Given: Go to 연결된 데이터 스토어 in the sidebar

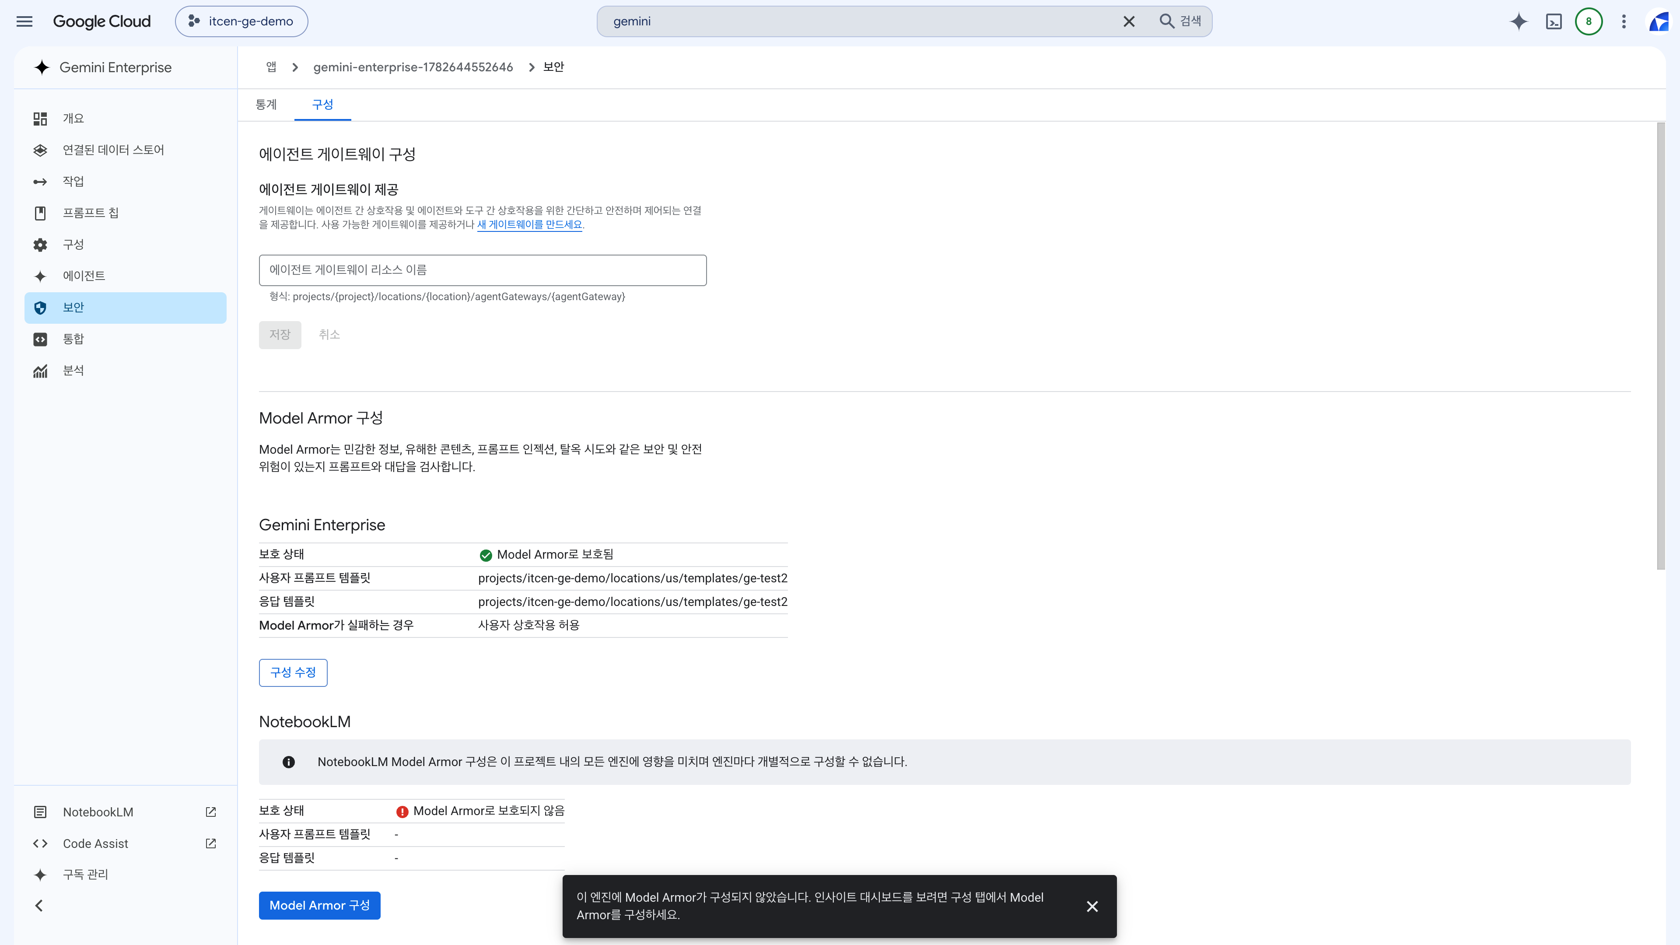Looking at the screenshot, I should (125, 150).
